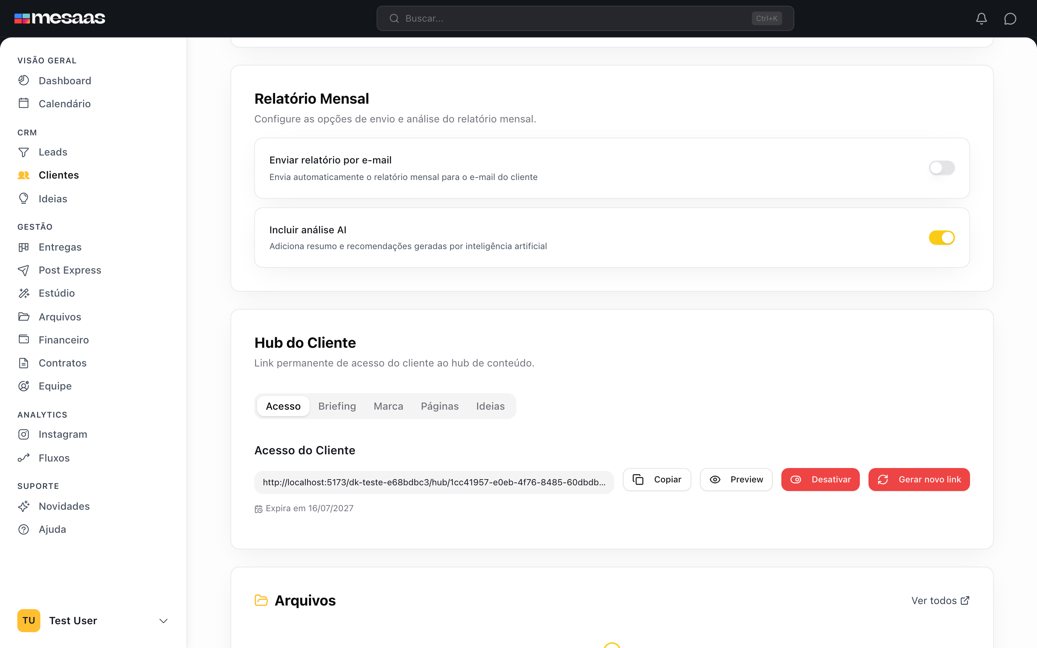Open the Páginas tab
1037x648 pixels.
point(440,406)
